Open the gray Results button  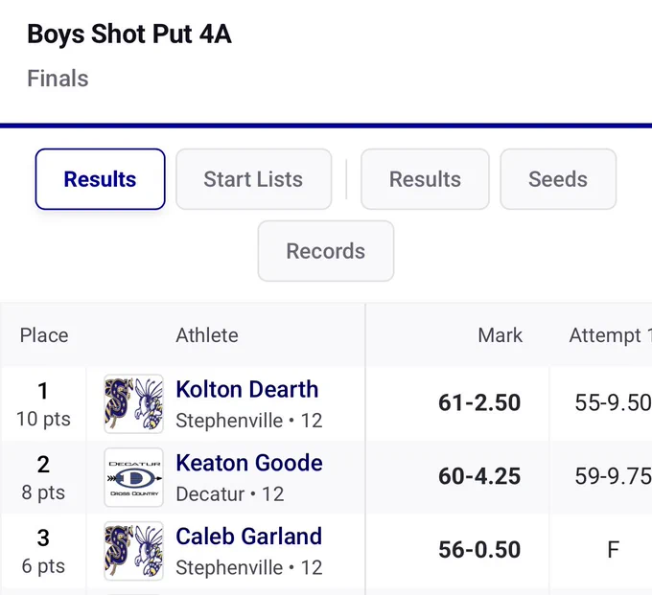[x=425, y=179]
